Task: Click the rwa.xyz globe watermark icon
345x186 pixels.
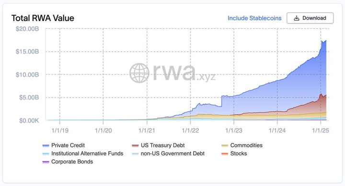Action: [x=139, y=73]
